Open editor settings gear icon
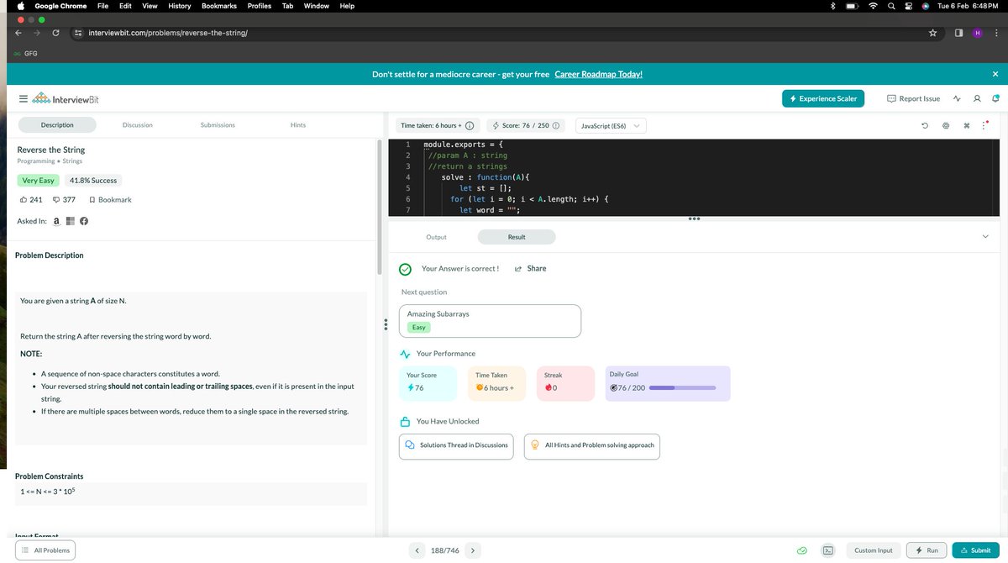The height and width of the screenshot is (563, 1008). [945, 126]
